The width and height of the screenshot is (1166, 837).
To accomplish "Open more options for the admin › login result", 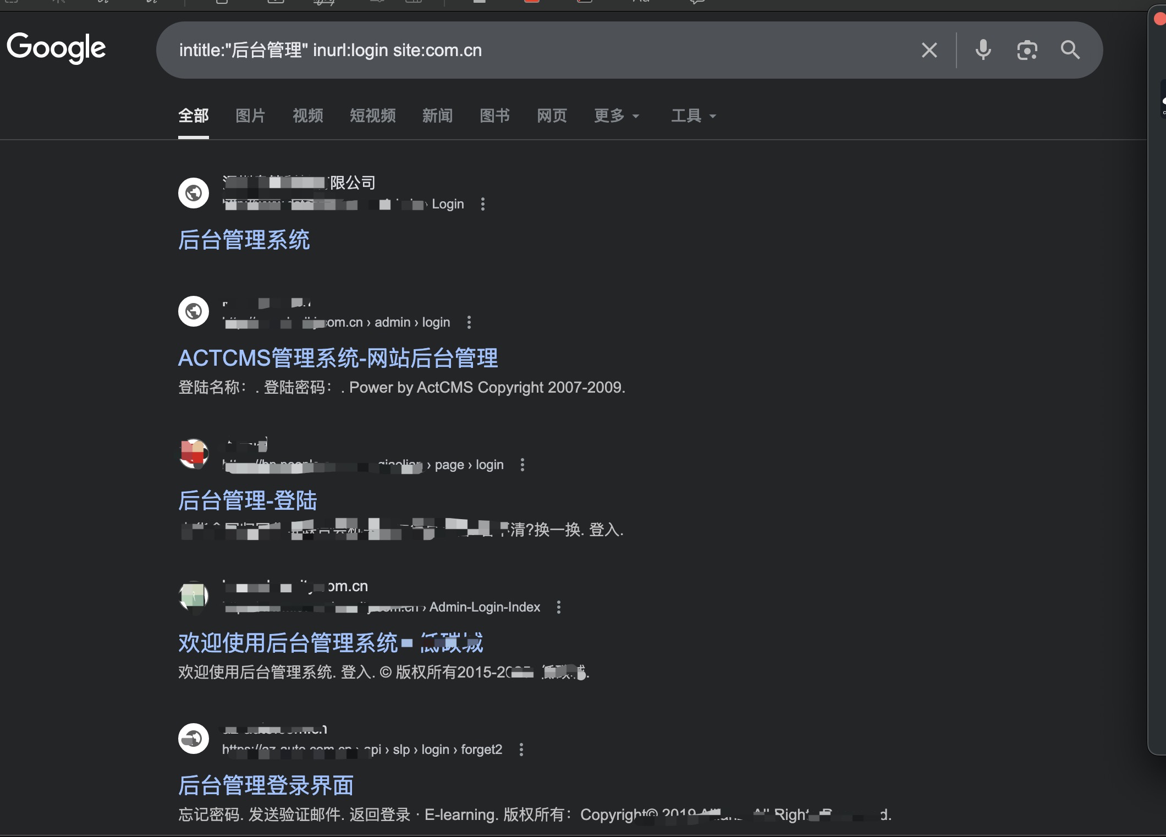I will tap(469, 322).
